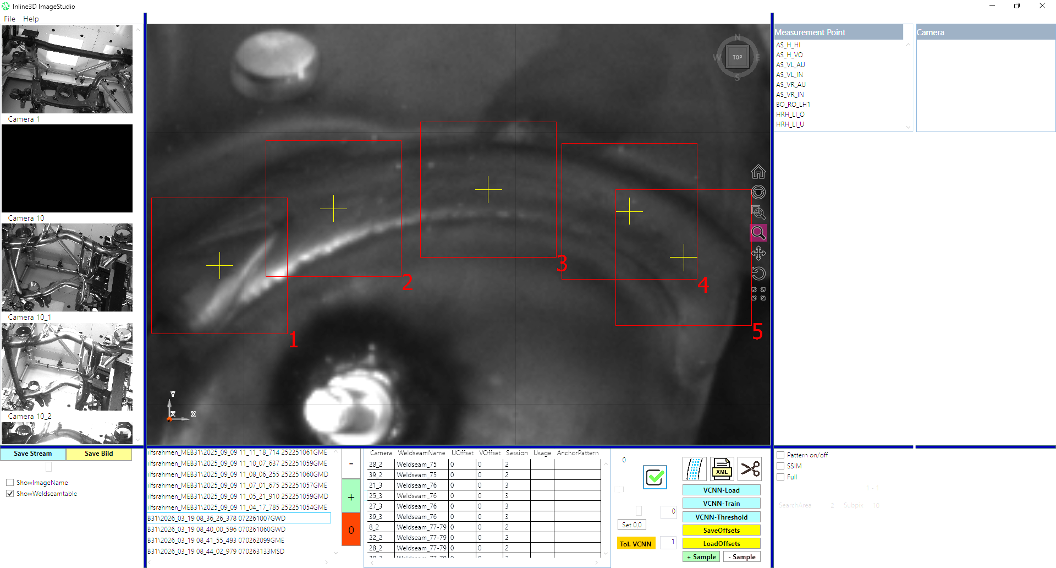Enable the ShowImageName checkbox
1056x568 pixels.
pos(10,483)
